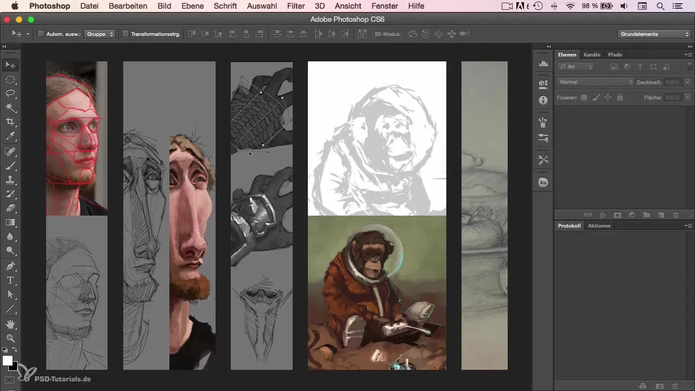The image size is (695, 391).
Task: Select the Type tool
Action: (x=10, y=280)
